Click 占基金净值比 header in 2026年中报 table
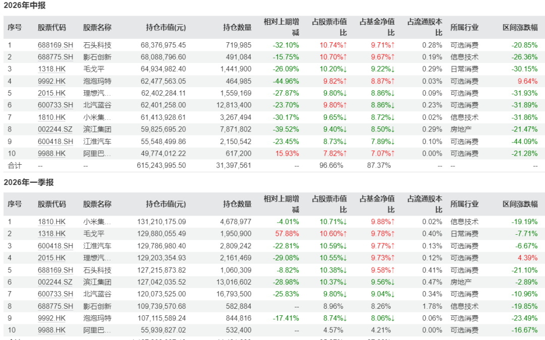This screenshot has width=545, height=340. tap(377, 27)
